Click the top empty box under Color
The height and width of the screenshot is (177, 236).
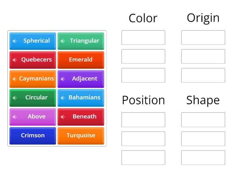tap(143, 37)
